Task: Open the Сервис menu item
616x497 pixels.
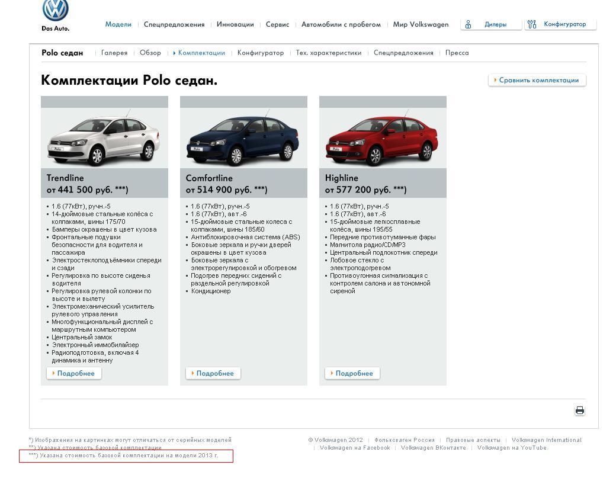Action: tap(277, 24)
